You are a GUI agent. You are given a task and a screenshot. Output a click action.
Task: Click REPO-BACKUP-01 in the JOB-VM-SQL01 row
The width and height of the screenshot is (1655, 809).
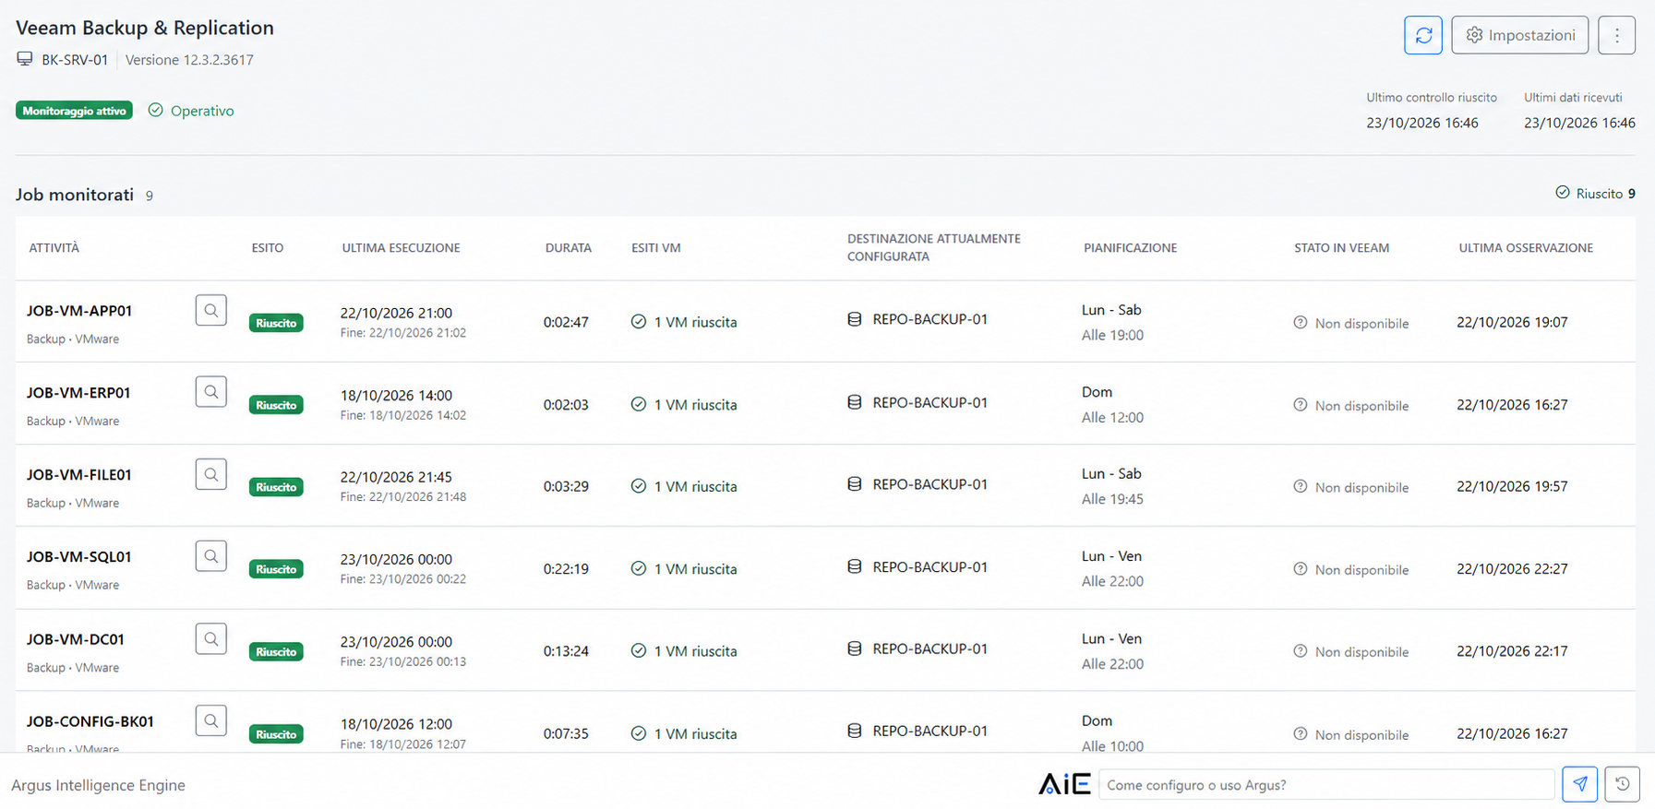tap(929, 567)
